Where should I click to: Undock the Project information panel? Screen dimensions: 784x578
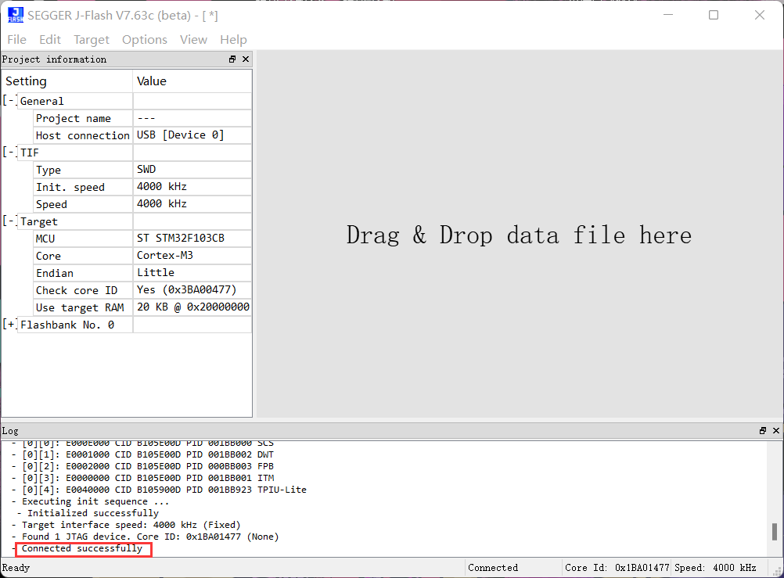click(232, 59)
